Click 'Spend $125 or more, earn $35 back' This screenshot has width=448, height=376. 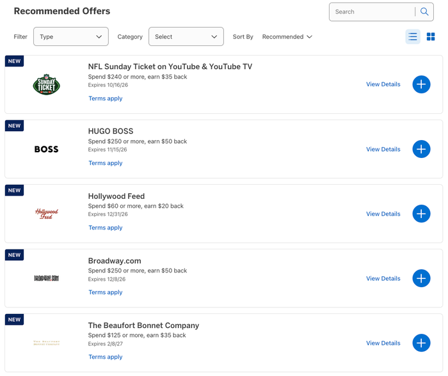(137, 335)
